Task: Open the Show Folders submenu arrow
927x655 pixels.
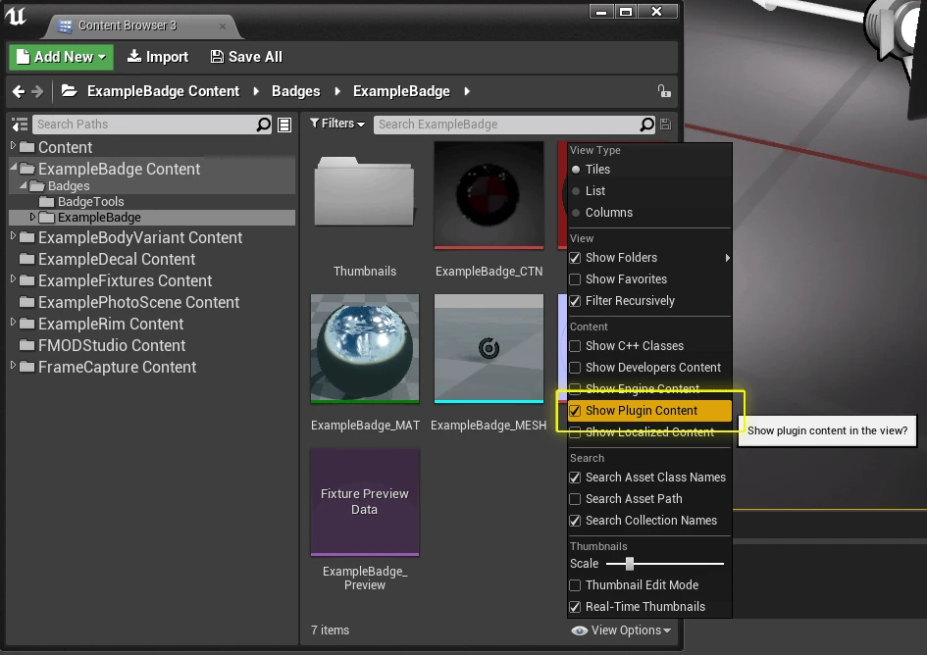Action: pyautogui.click(x=727, y=258)
